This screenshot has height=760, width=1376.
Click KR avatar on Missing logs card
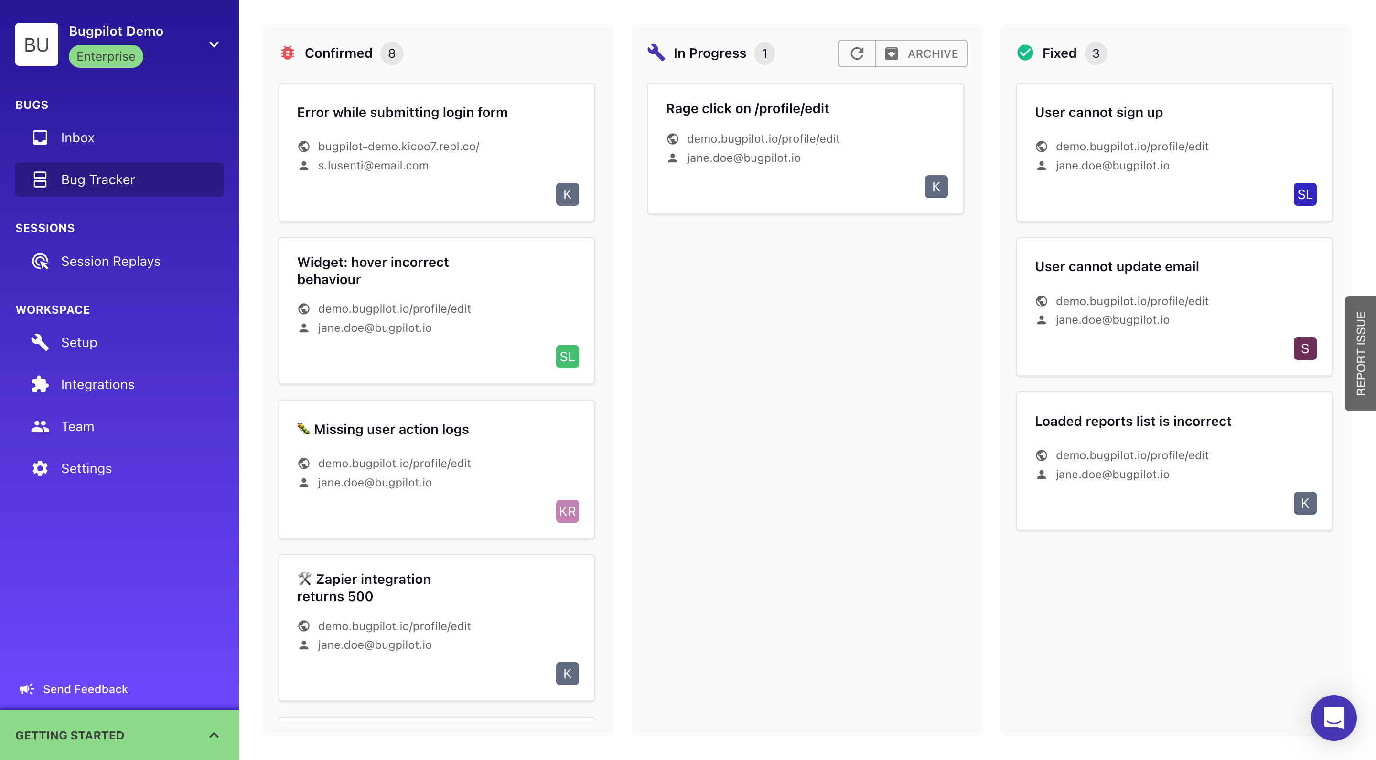[567, 511]
